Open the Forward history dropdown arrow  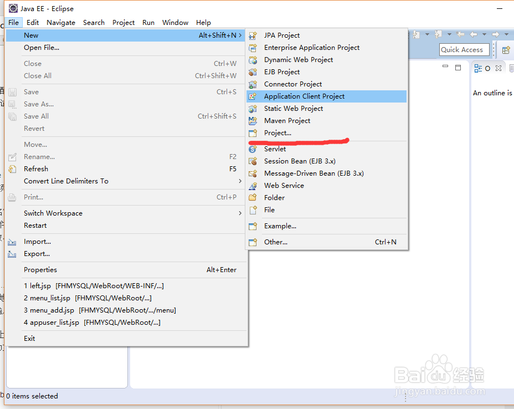click(x=506, y=34)
